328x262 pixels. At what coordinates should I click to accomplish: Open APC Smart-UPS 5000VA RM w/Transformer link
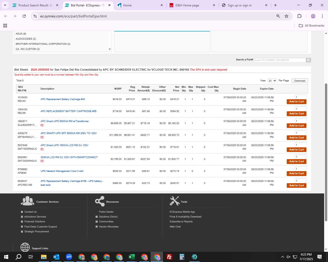(65, 121)
